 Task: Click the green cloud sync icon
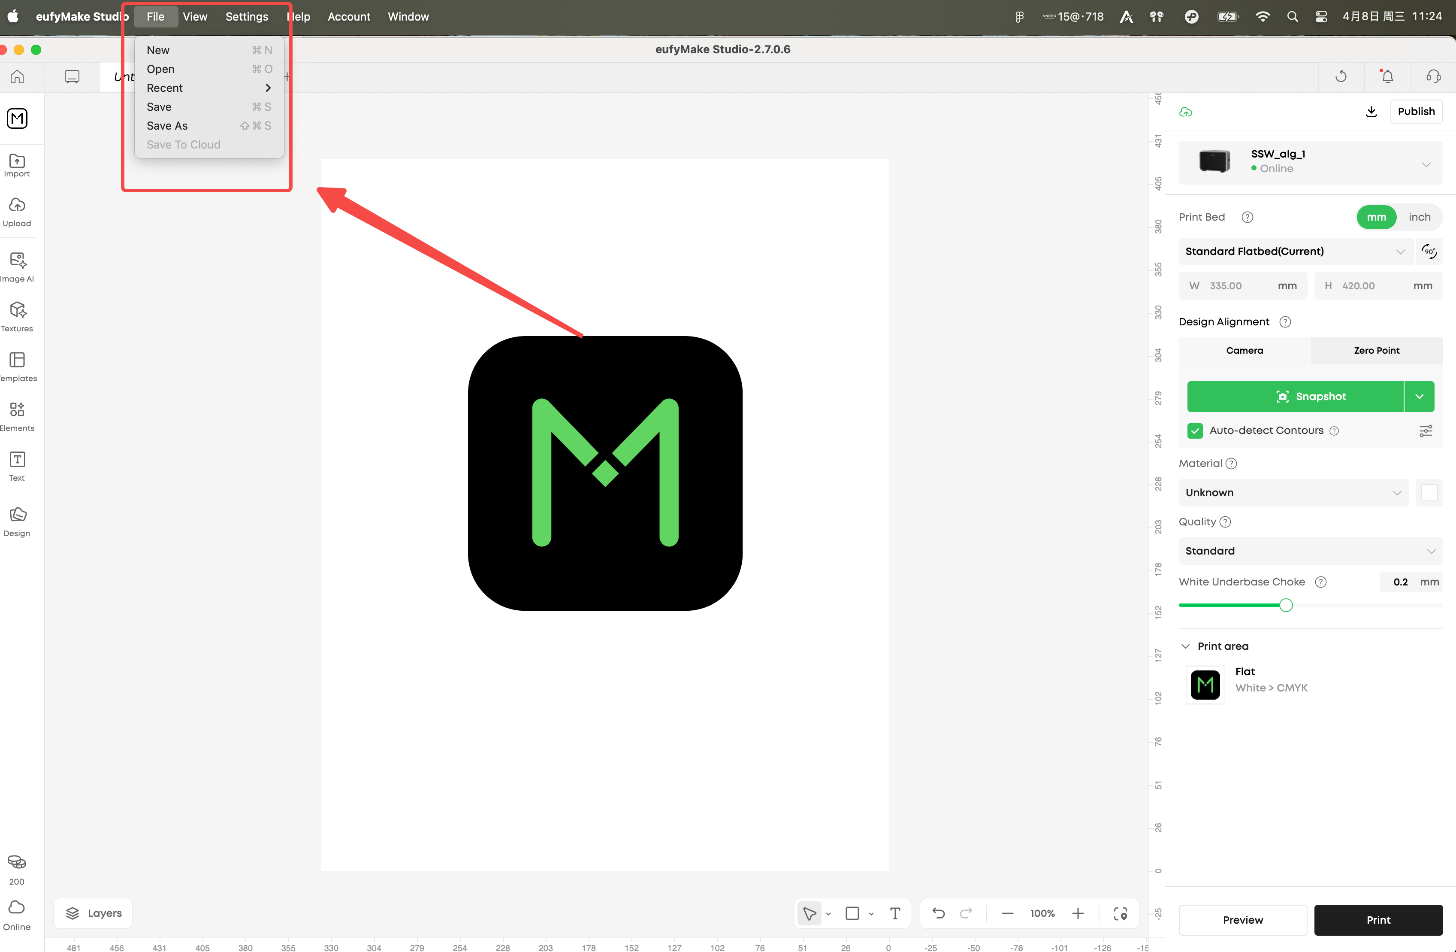[x=1186, y=112]
